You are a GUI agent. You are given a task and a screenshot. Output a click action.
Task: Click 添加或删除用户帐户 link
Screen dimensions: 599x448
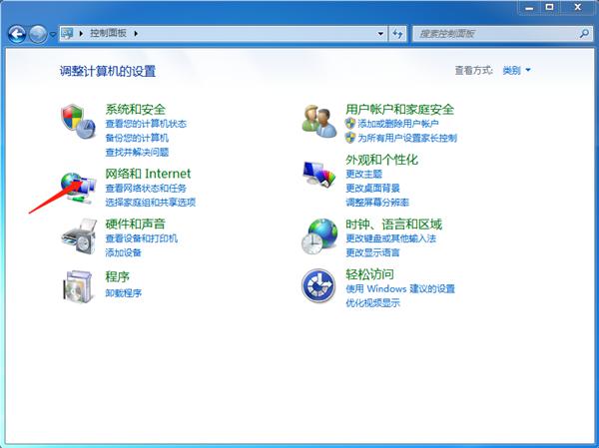click(x=398, y=124)
